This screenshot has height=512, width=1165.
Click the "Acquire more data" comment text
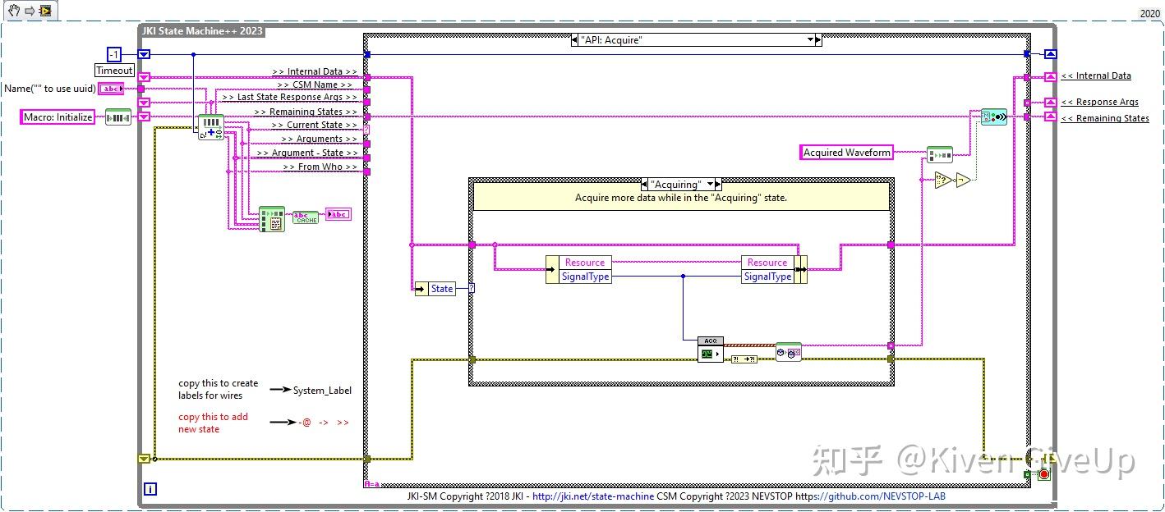tap(681, 198)
